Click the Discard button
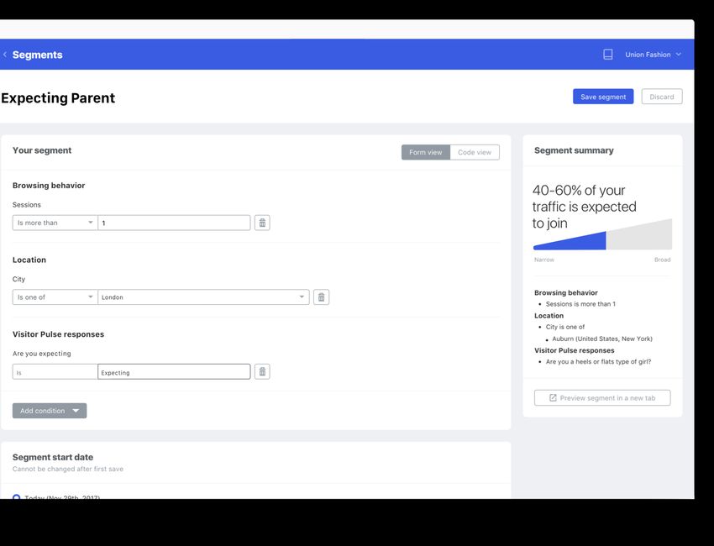 pos(662,97)
